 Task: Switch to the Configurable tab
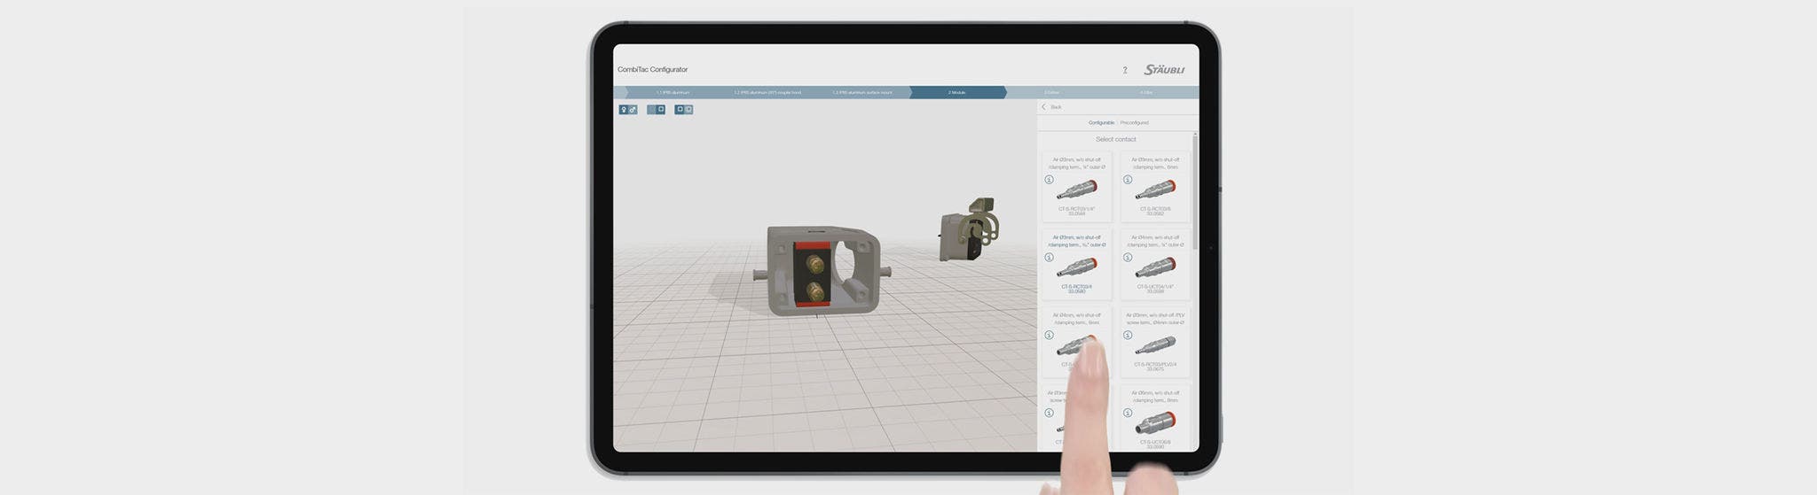point(1101,123)
